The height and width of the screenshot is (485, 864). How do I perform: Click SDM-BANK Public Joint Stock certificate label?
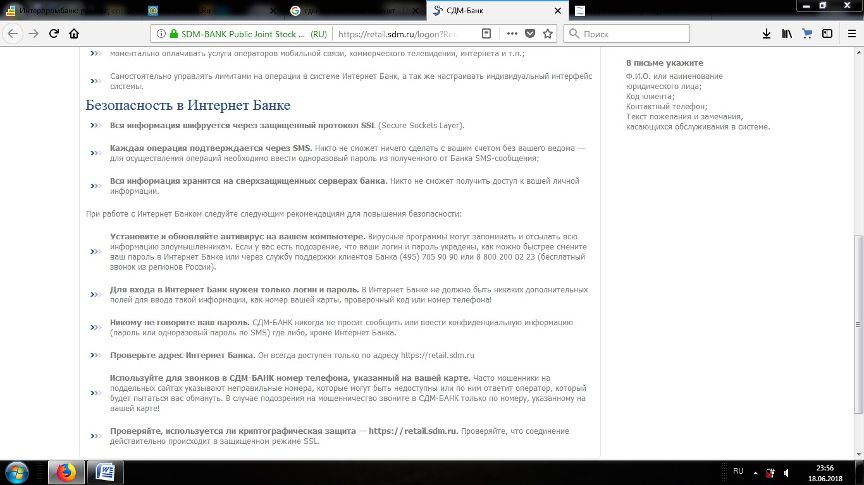pyautogui.click(x=254, y=34)
